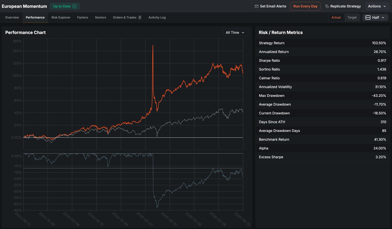Select the Performance tab

[35, 18]
